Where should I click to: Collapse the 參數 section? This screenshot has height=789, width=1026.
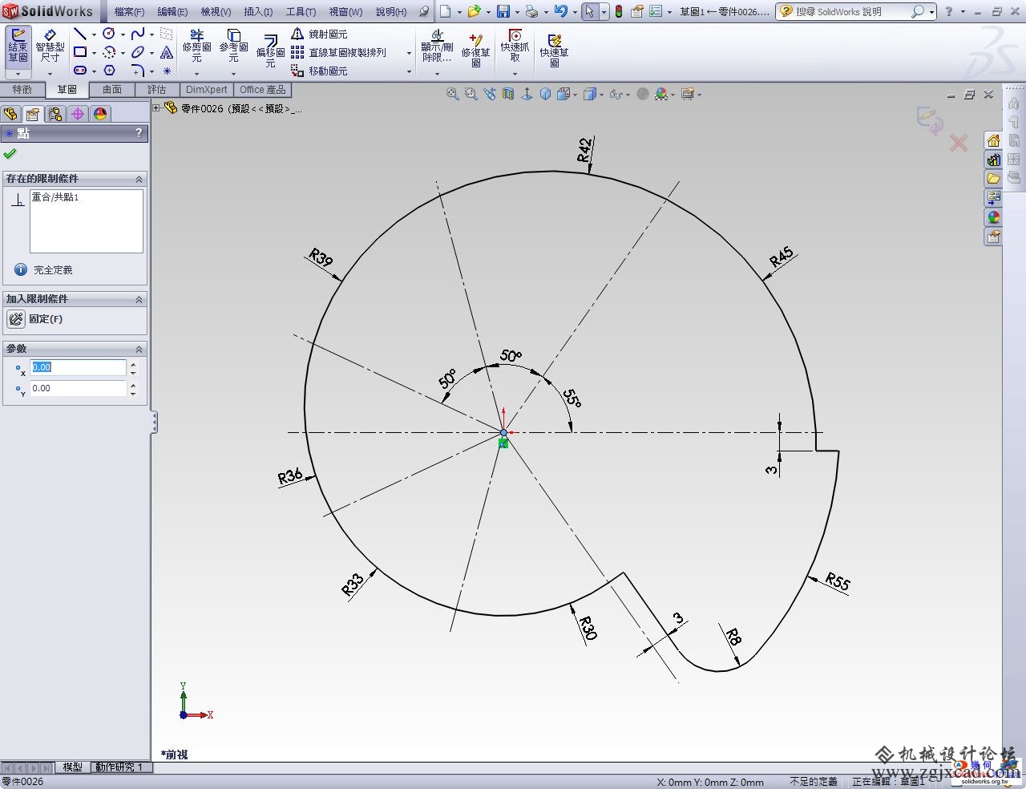tap(139, 349)
